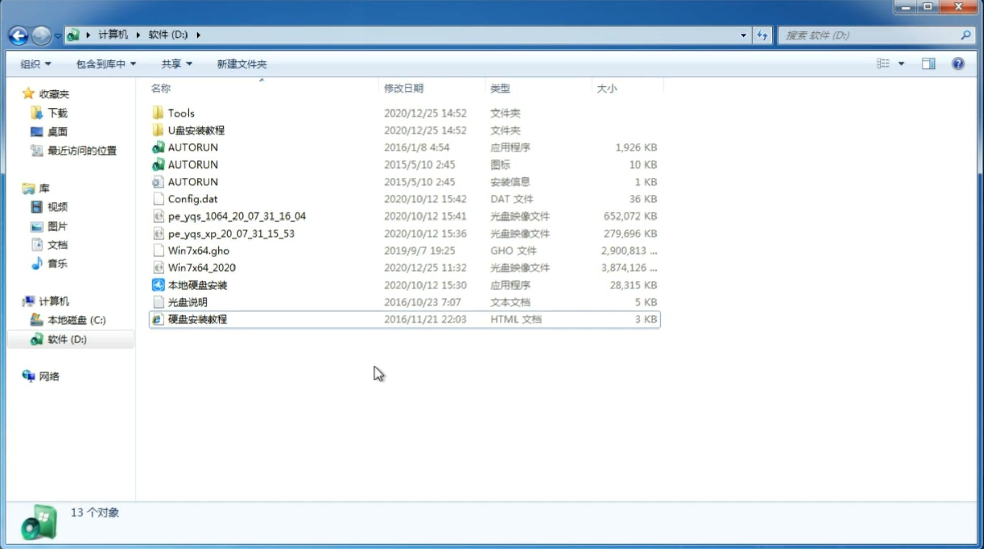Open the Tools folder
Image resolution: width=984 pixels, height=549 pixels.
coord(180,113)
